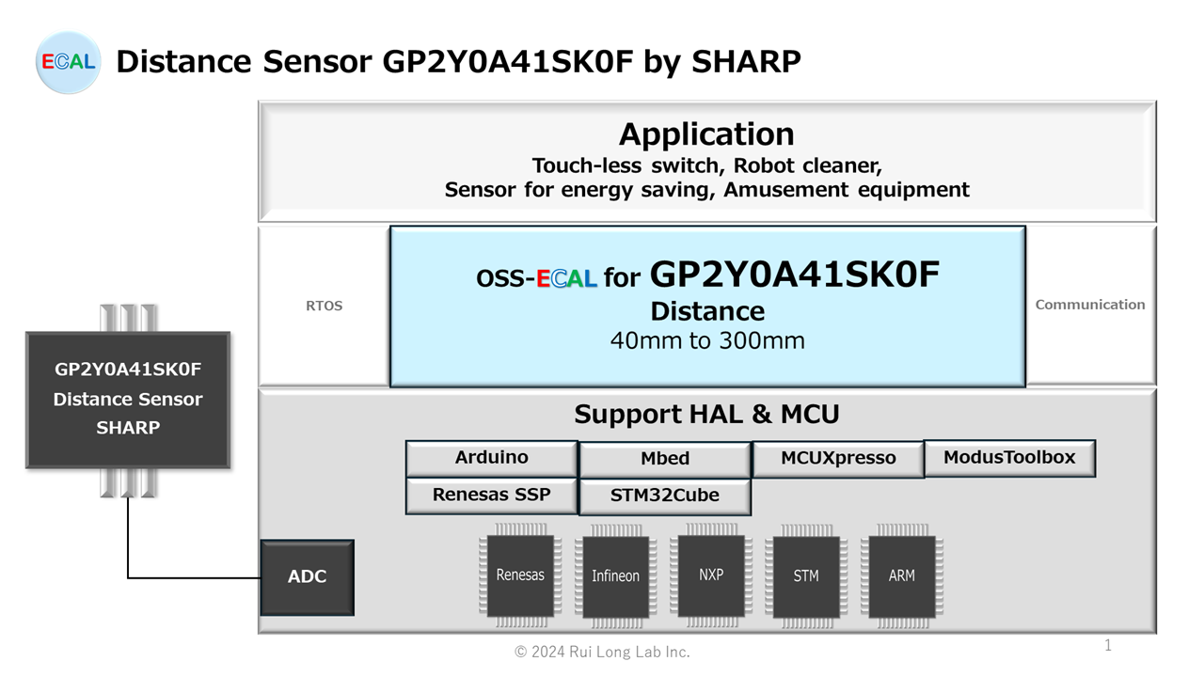The height and width of the screenshot is (677, 1204).
Task: Click the slide title text
Action: pos(458,62)
